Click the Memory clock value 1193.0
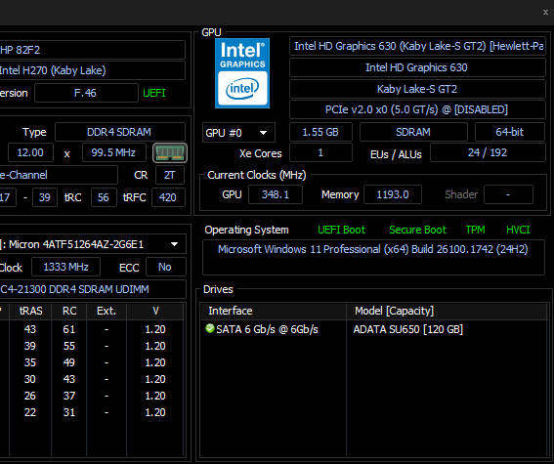This screenshot has width=554, height=464. pyautogui.click(x=393, y=194)
